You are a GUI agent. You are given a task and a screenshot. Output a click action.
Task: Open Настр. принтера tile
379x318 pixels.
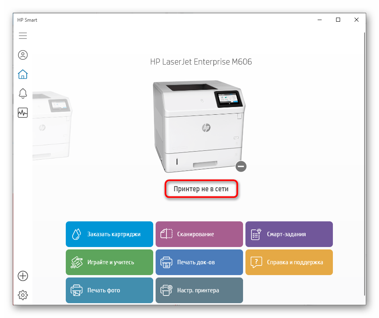(x=199, y=290)
